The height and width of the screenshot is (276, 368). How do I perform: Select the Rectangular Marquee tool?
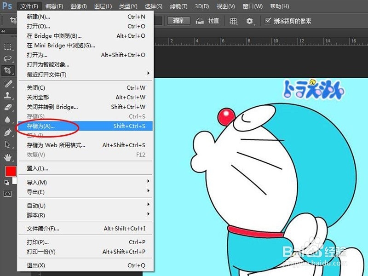8,46
